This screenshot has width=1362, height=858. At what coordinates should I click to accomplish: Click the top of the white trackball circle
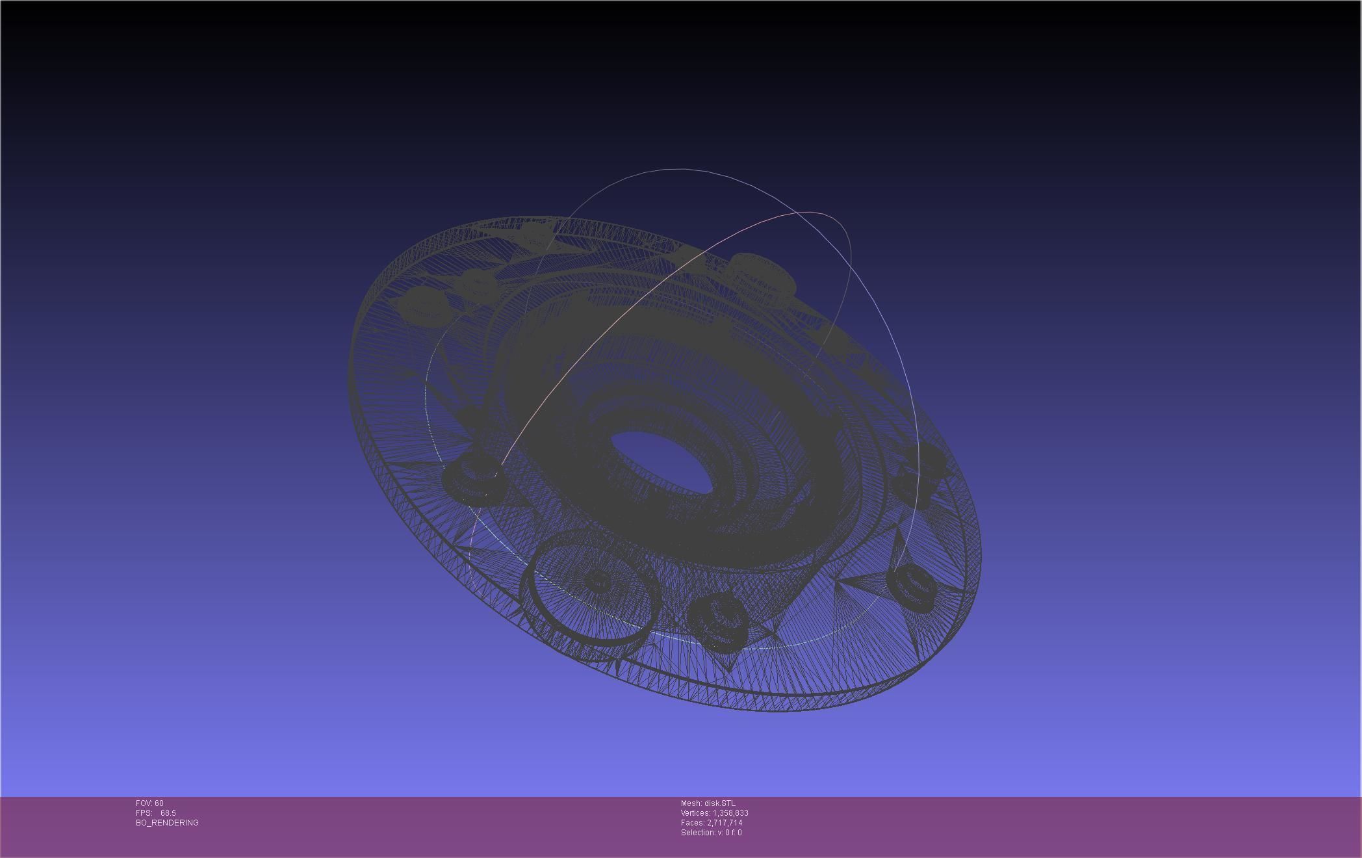pyautogui.click(x=676, y=170)
